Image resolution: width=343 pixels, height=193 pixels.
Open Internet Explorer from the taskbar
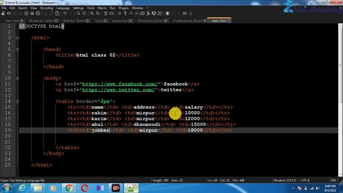[22, 188]
